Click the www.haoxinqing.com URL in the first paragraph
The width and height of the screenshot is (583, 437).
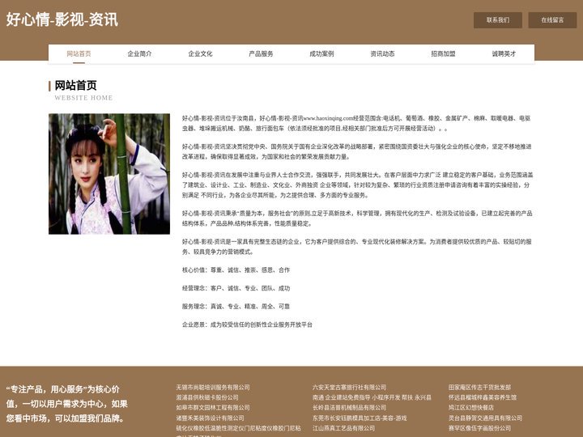click(x=328, y=118)
